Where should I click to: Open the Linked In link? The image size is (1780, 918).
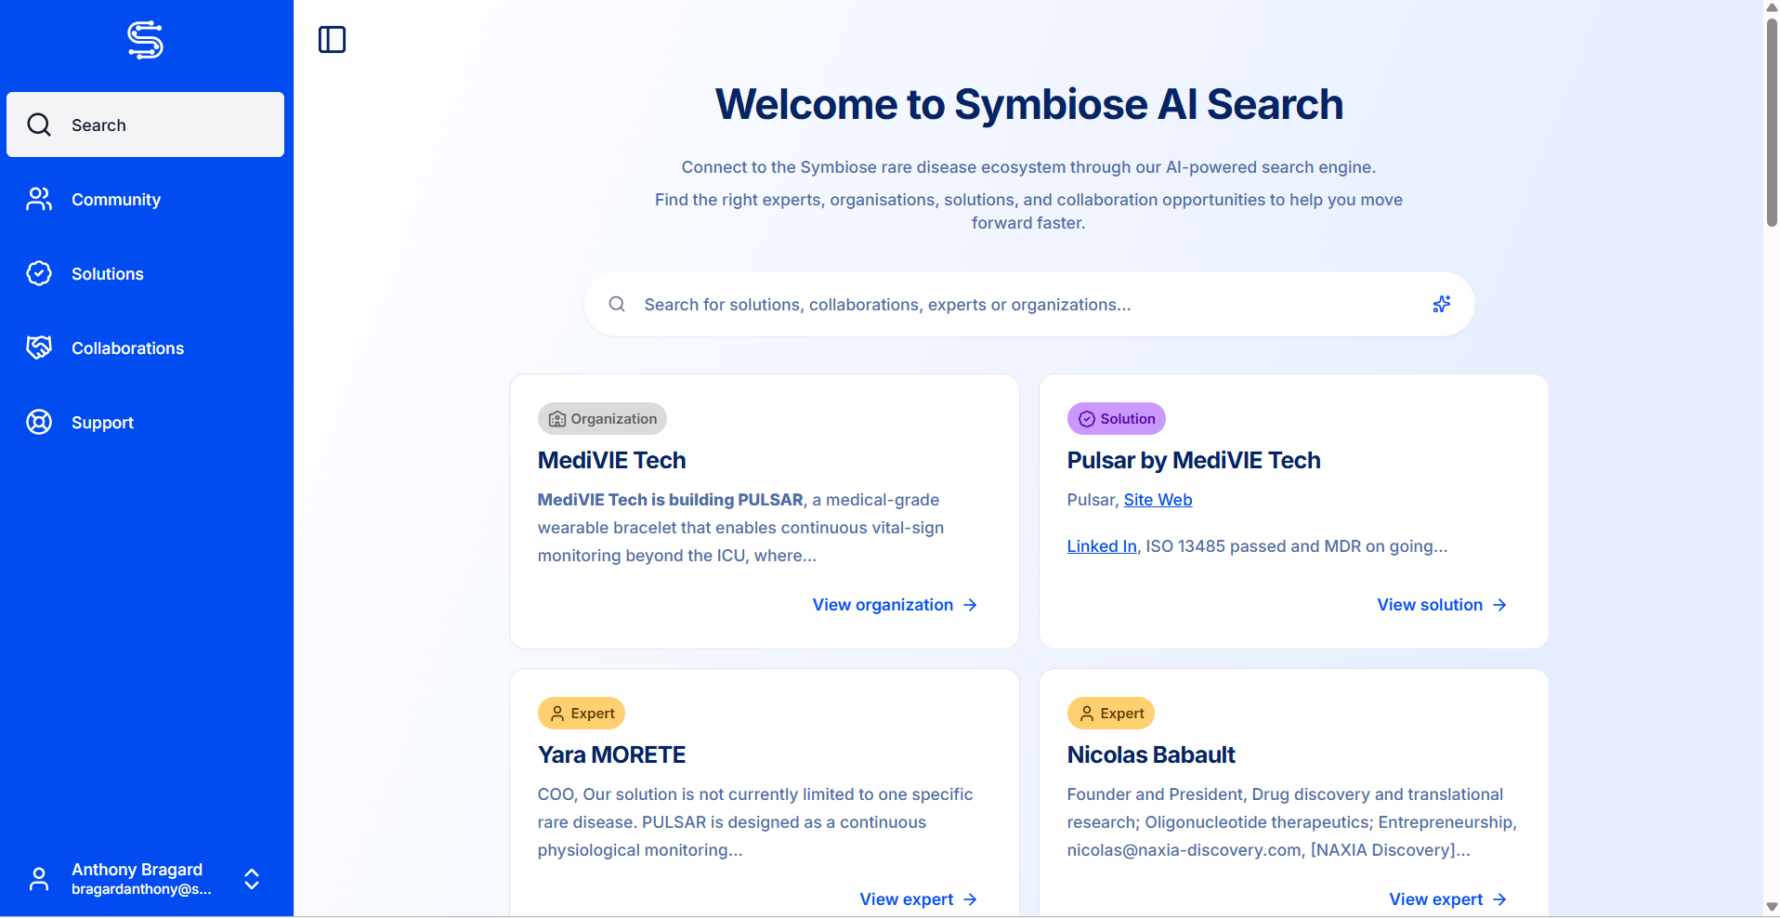pyautogui.click(x=1101, y=546)
